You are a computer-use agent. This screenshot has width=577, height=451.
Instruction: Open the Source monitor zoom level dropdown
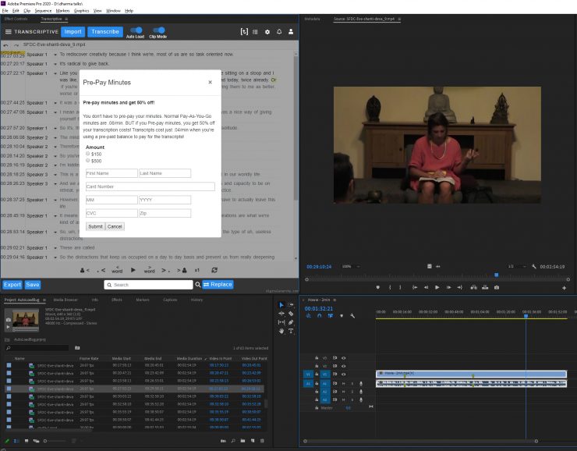pyautogui.click(x=349, y=266)
